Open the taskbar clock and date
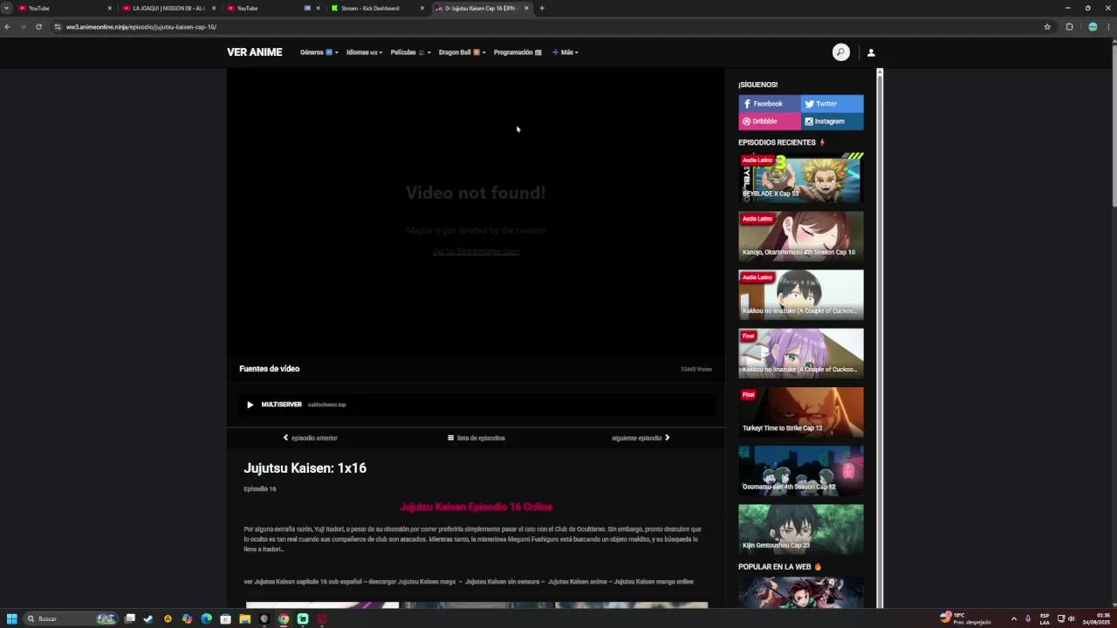The image size is (1117, 628). (x=1096, y=618)
